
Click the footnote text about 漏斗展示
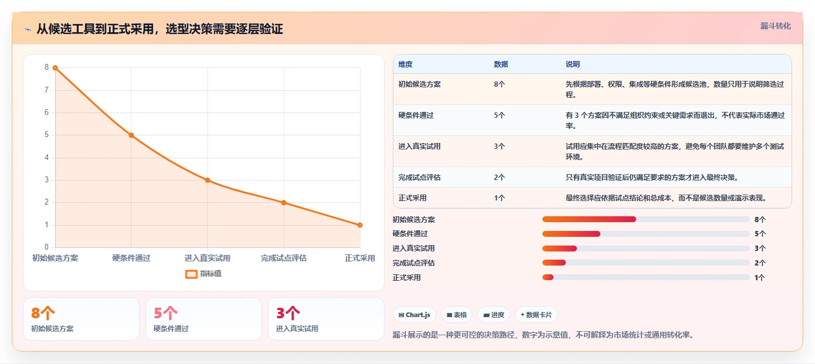point(543,335)
